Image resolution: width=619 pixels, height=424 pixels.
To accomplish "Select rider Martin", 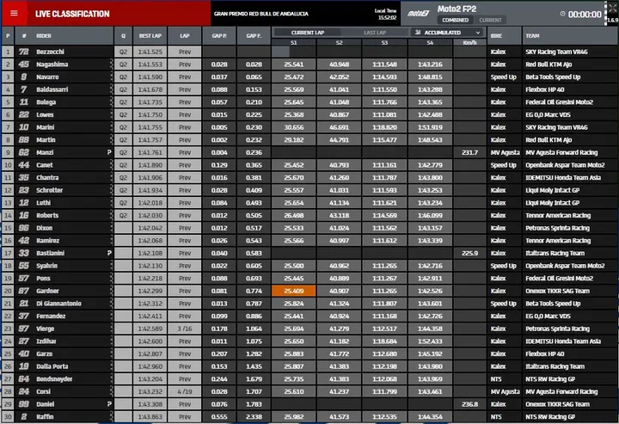I will (46, 139).
